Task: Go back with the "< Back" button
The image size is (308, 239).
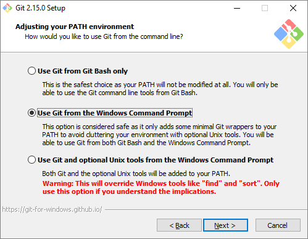Action: [x=179, y=225]
